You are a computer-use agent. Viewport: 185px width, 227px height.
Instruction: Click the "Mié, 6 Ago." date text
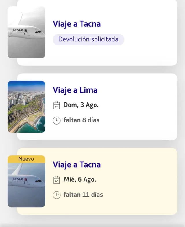(80, 180)
